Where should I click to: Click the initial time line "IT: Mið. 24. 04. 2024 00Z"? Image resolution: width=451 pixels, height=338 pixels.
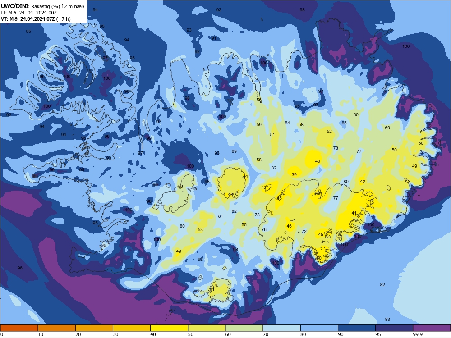click(29, 13)
